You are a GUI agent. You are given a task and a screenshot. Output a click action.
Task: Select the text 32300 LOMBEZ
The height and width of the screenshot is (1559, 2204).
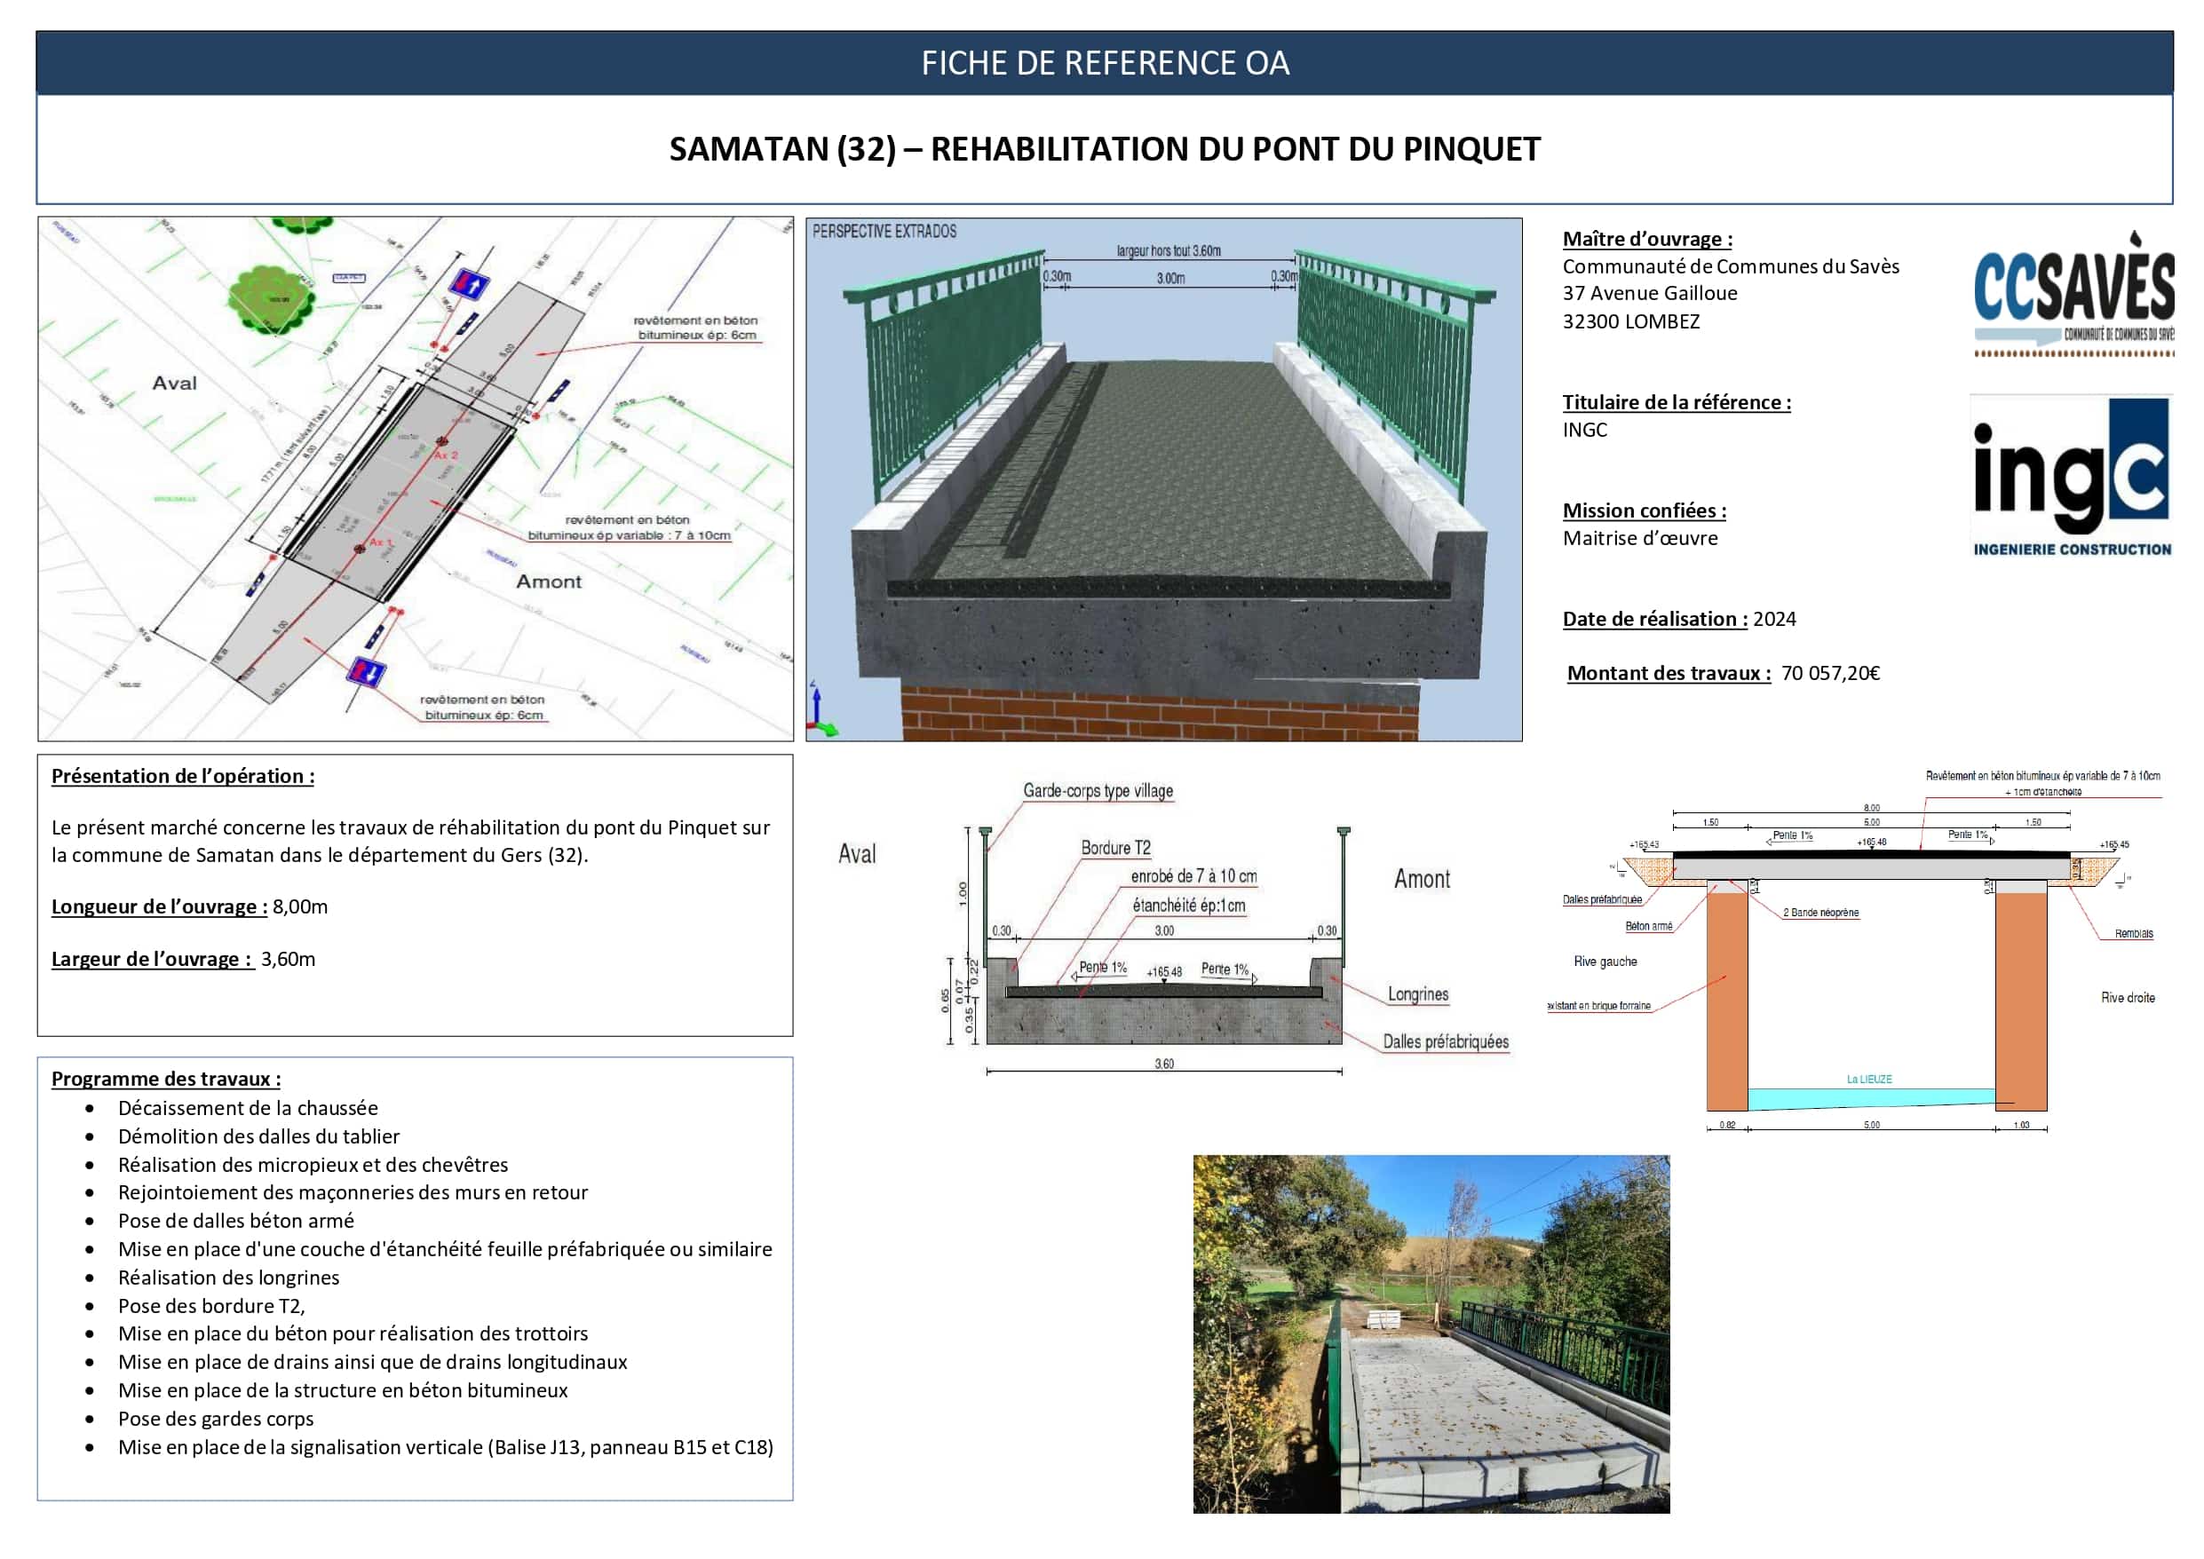click(1631, 321)
